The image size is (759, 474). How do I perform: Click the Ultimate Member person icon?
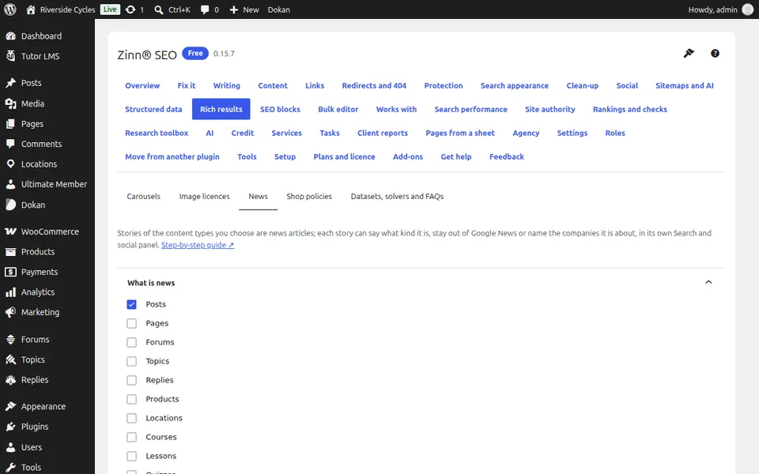click(10, 184)
